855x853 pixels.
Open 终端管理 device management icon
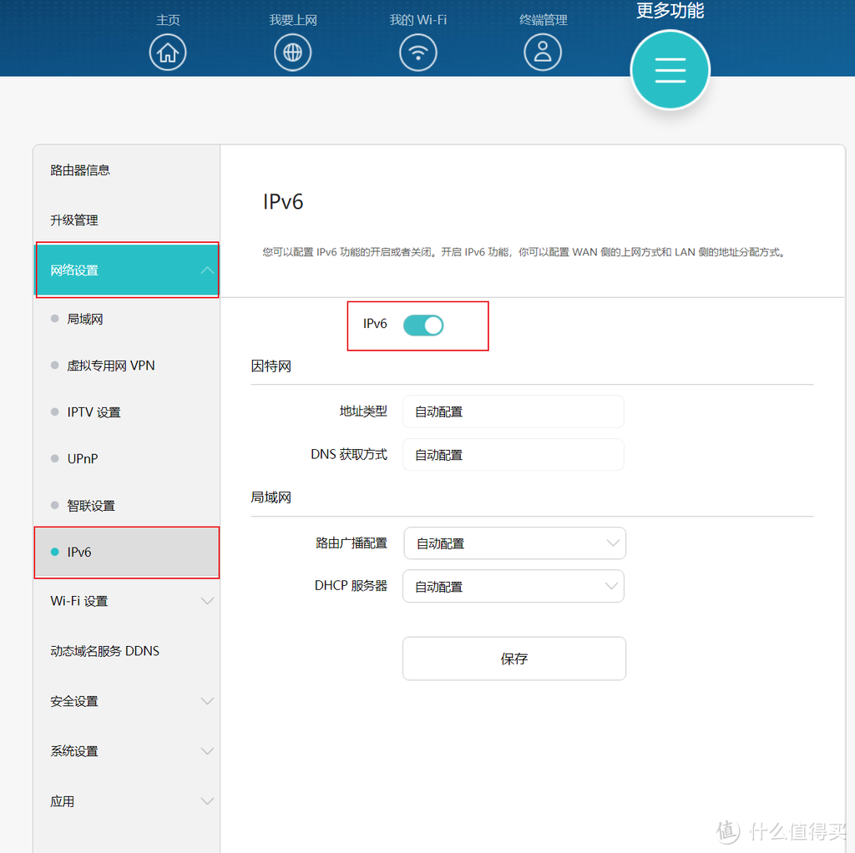tap(543, 52)
